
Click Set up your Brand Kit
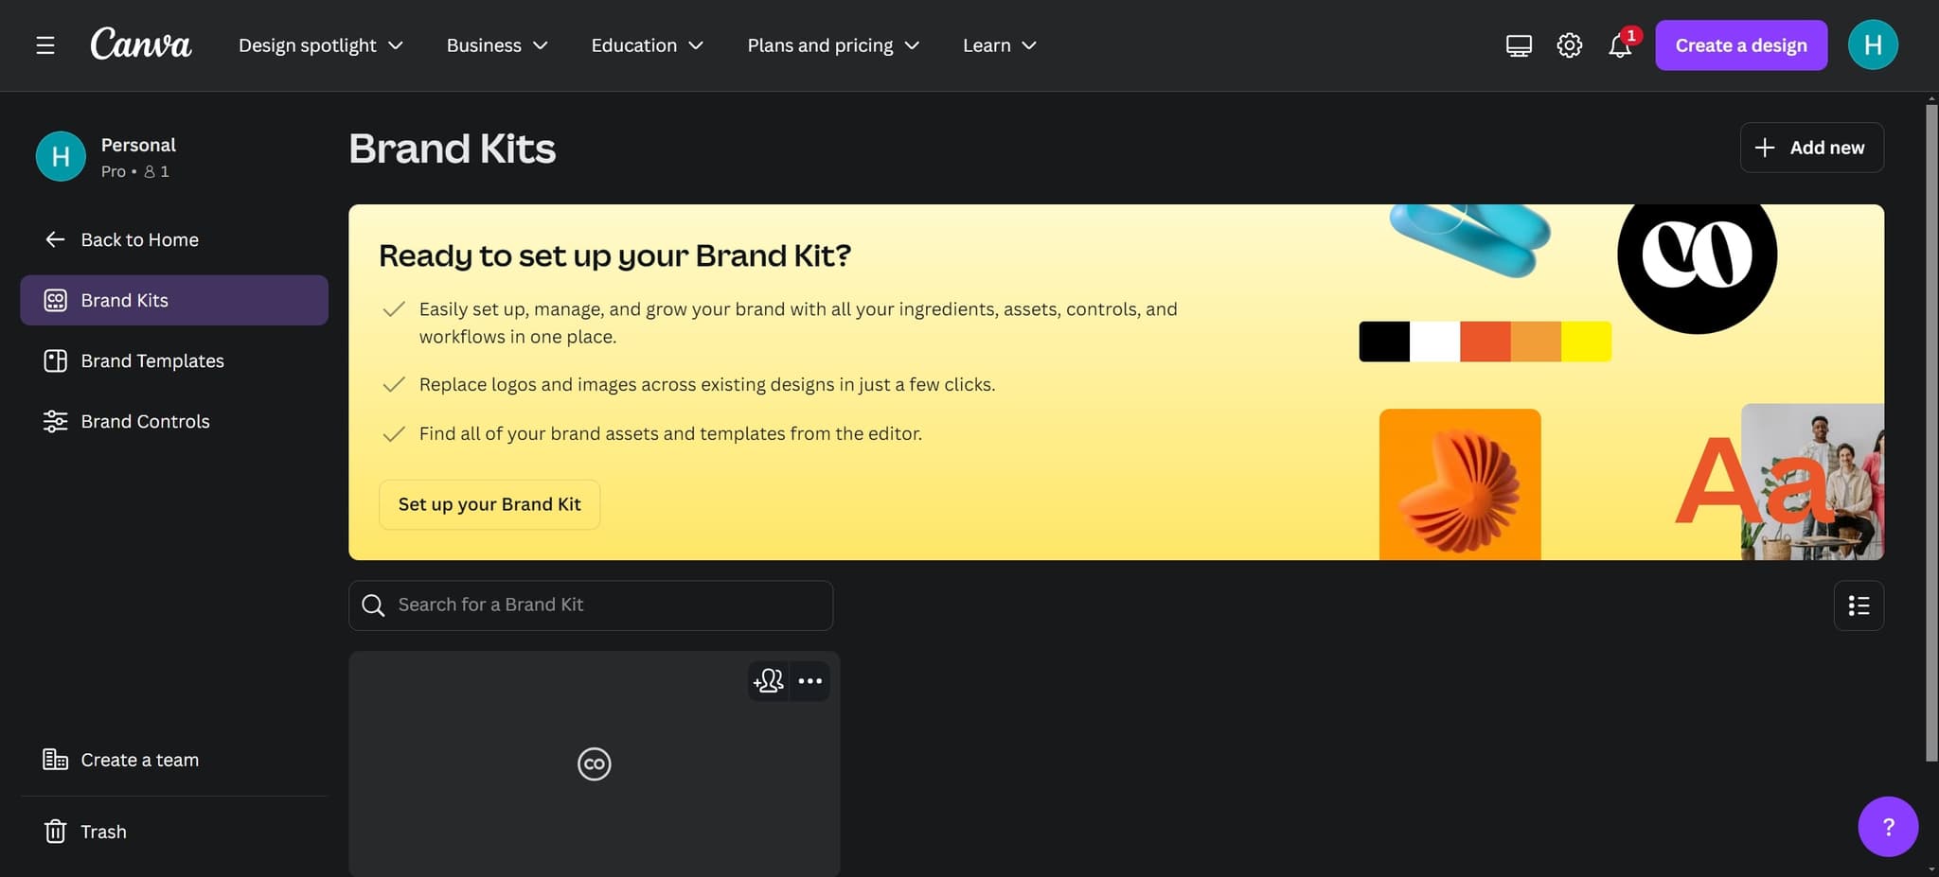tap(489, 504)
